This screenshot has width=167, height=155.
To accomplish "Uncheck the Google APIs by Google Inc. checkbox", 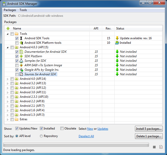I will coord(17,70).
